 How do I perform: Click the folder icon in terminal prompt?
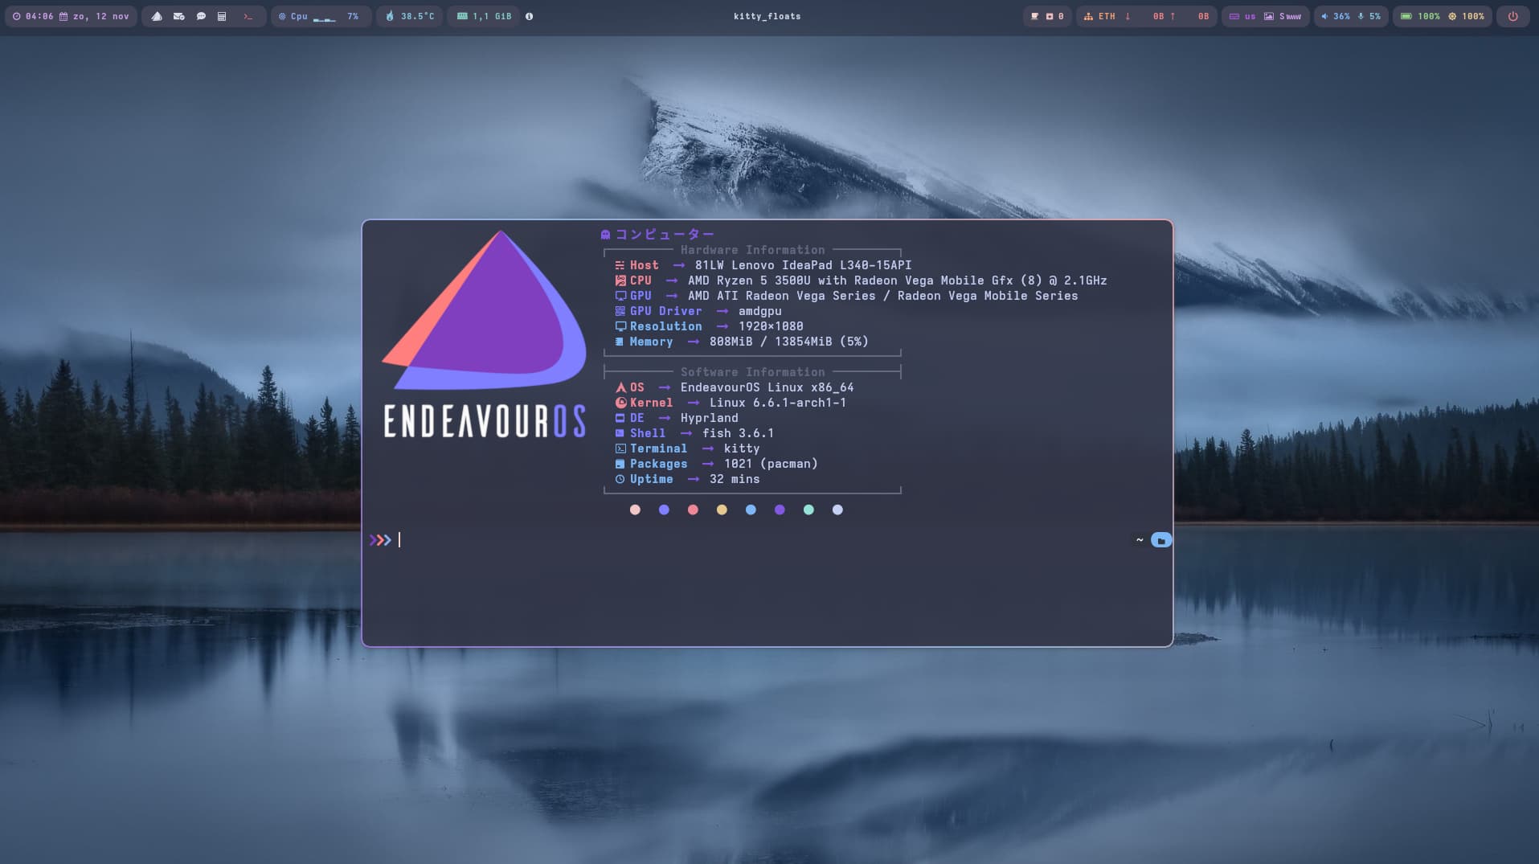tap(1160, 540)
